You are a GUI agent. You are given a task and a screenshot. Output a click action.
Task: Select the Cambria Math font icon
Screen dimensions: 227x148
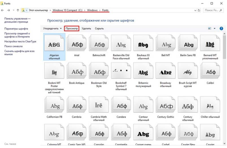click(99, 105)
